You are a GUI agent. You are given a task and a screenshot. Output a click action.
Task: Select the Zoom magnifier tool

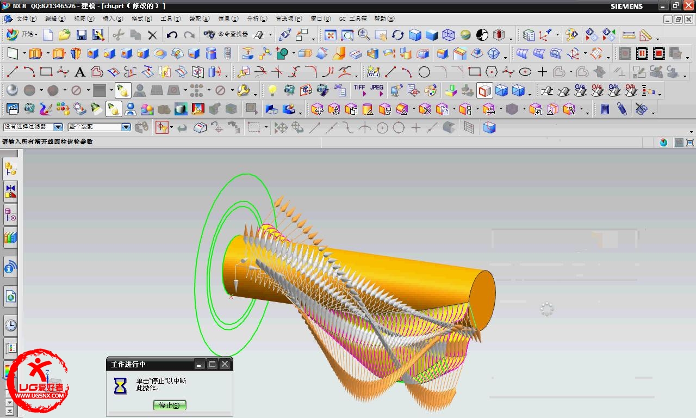pos(364,35)
